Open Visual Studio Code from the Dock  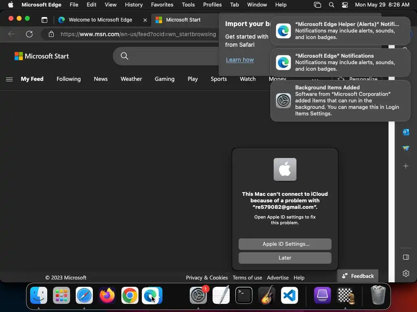pos(290,295)
